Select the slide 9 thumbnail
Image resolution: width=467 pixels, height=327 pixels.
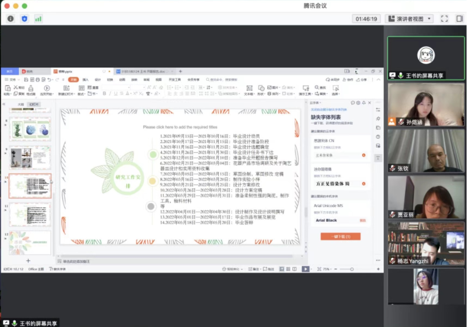[x=30, y=157]
